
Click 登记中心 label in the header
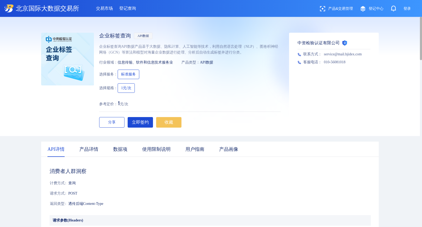(x=376, y=9)
